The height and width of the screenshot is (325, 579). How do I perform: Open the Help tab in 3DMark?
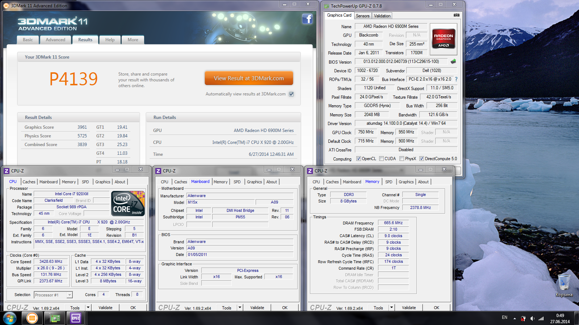[110, 40]
